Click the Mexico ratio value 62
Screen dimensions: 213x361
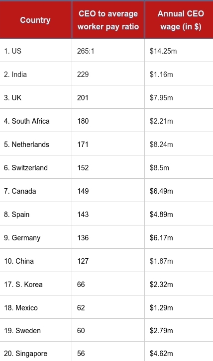[81, 308]
